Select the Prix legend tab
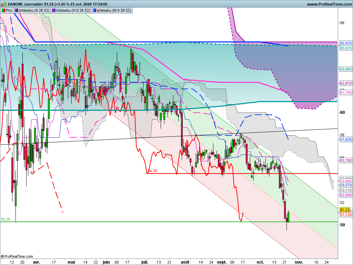Image resolution: width=353 pixels, height=265 pixels. click(7, 10)
